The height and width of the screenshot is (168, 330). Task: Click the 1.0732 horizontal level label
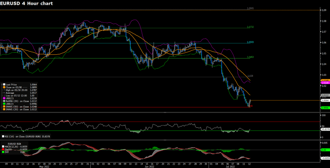click(x=250, y=27)
